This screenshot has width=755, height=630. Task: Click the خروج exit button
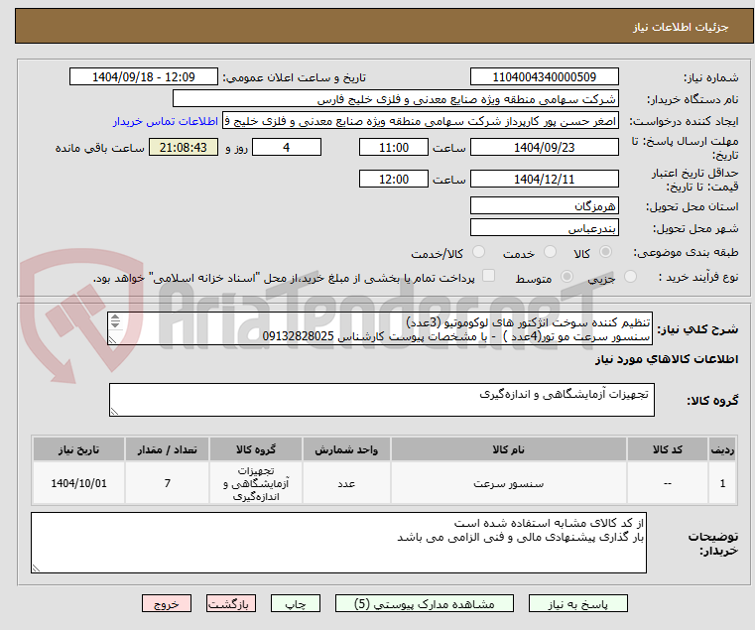(x=166, y=603)
